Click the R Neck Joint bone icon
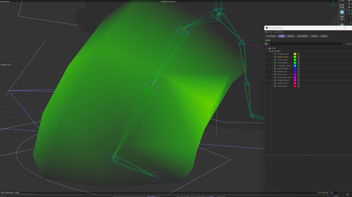 point(275,71)
